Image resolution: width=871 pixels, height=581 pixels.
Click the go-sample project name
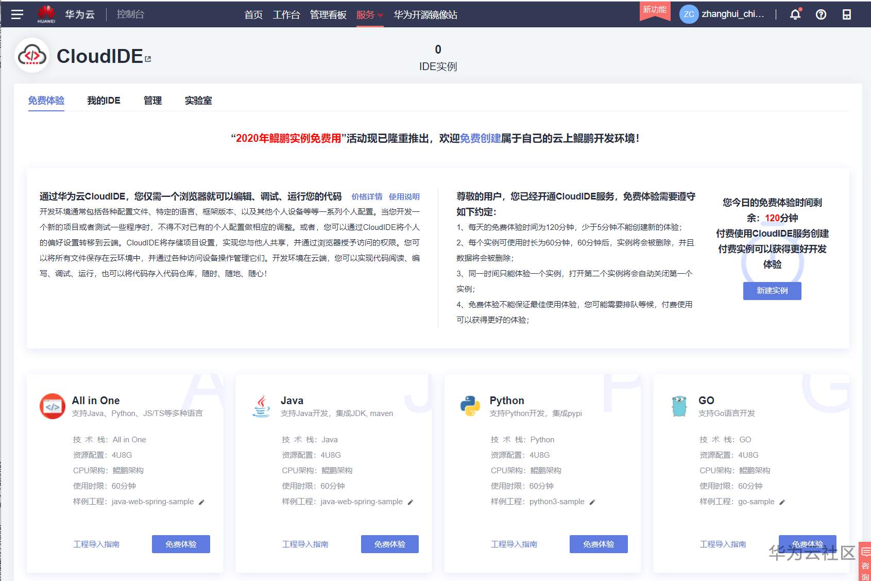pyautogui.click(x=756, y=502)
